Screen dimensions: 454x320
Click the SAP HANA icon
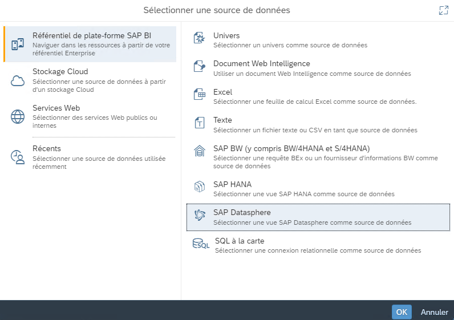coord(200,188)
